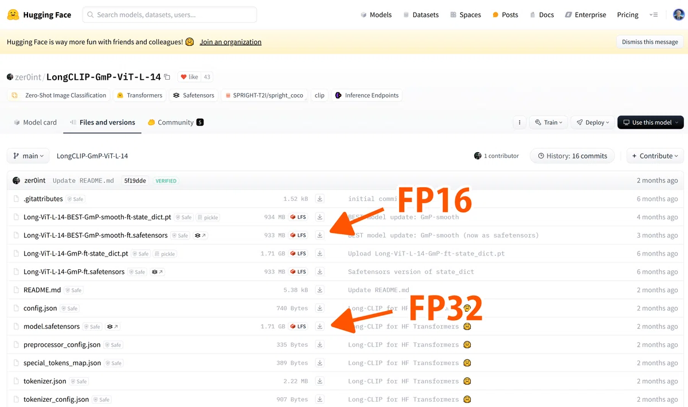This screenshot has width=688, height=407.
Task: Open the extra navigation menu icon
Action: [x=654, y=15]
